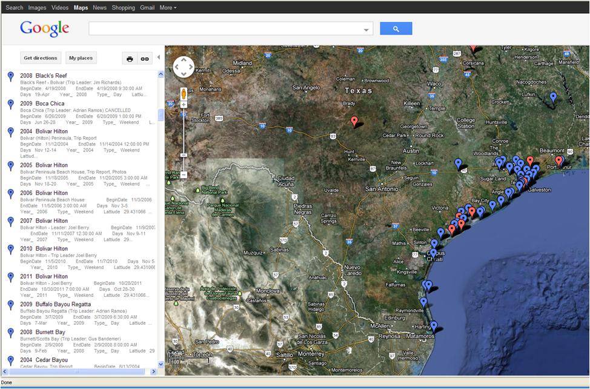The height and width of the screenshot is (389, 590).
Task: Select the blue marker east of Raymondville
Action: click(x=423, y=302)
